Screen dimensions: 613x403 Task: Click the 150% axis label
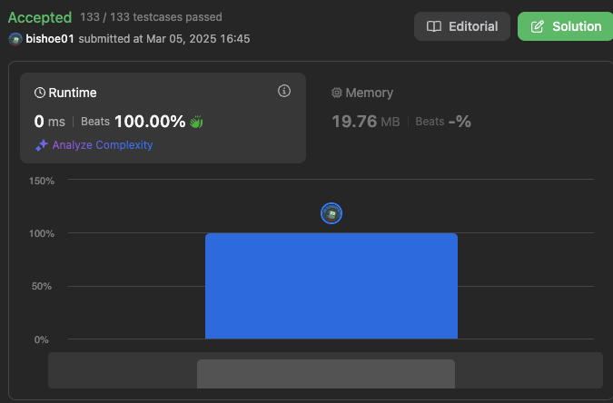(x=42, y=181)
